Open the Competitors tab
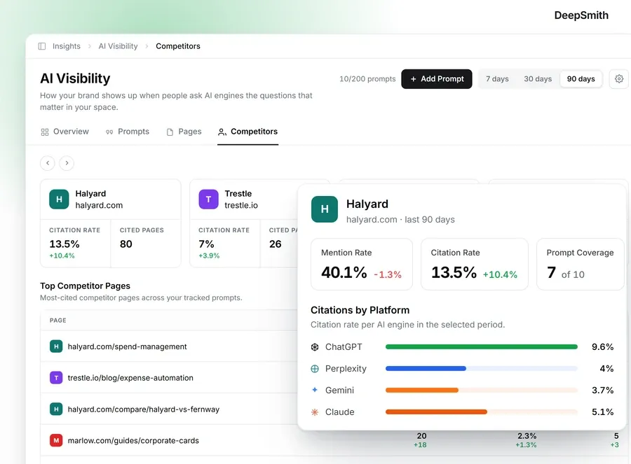 [x=248, y=132]
